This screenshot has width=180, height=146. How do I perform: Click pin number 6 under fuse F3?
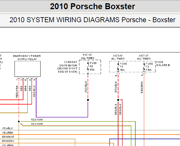(116, 76)
